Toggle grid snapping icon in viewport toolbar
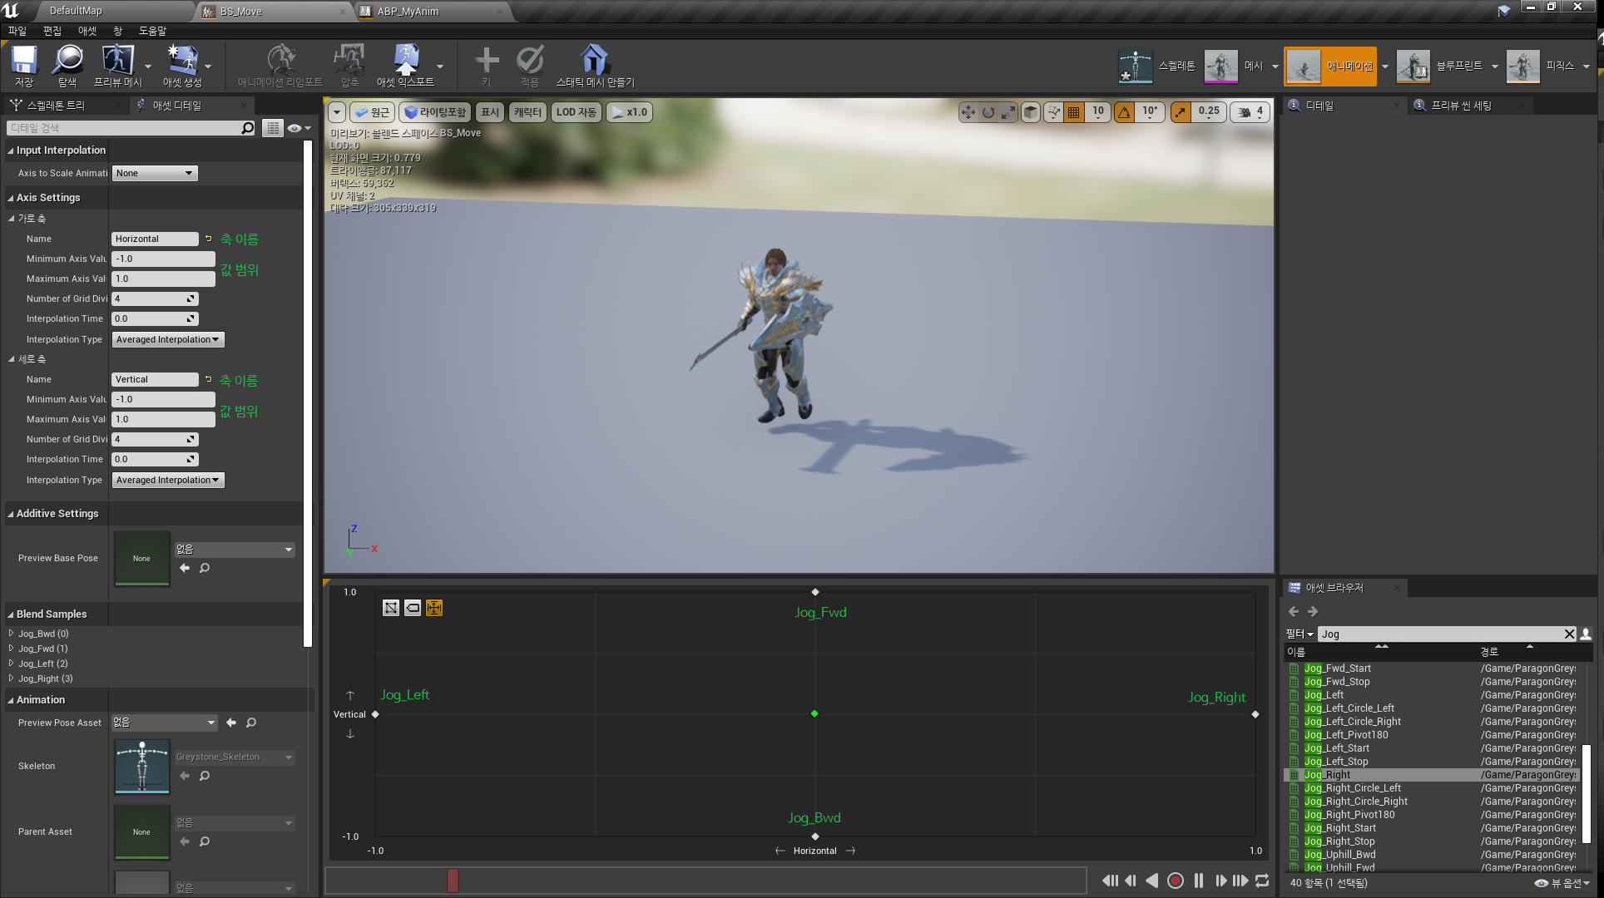 tap(1074, 112)
